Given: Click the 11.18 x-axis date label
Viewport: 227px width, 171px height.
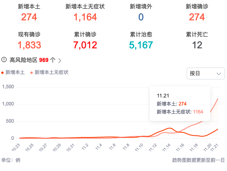Looking at the screenshot, I should (x=194, y=147).
